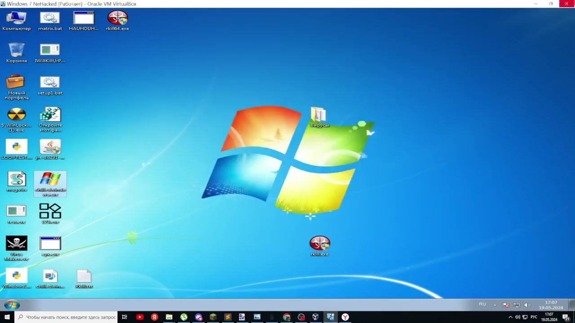Select the Windowst... Python file
The height and width of the screenshot is (323, 575).
pyautogui.click(x=17, y=279)
